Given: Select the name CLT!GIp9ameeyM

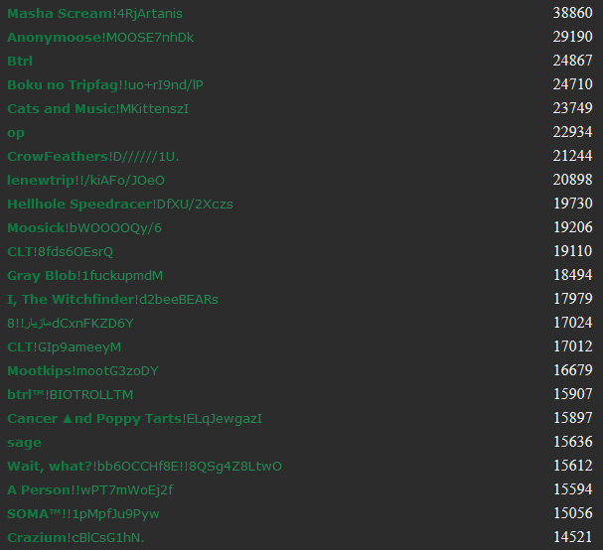Looking at the screenshot, I should point(65,347).
